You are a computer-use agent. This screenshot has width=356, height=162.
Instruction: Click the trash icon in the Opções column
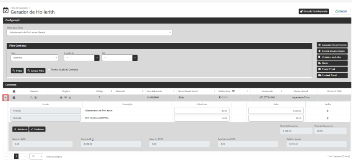[x=70, y=98]
